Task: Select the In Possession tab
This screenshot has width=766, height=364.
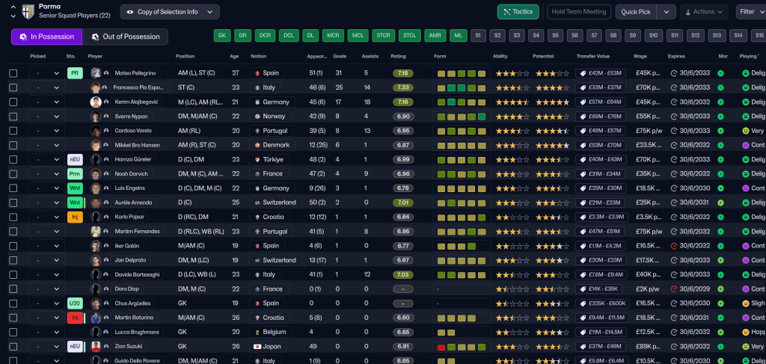Action: (x=46, y=37)
